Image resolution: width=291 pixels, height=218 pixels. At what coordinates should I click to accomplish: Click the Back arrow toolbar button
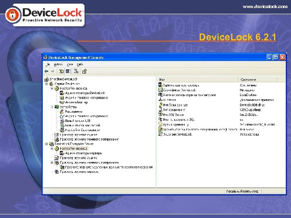[x=46, y=71]
